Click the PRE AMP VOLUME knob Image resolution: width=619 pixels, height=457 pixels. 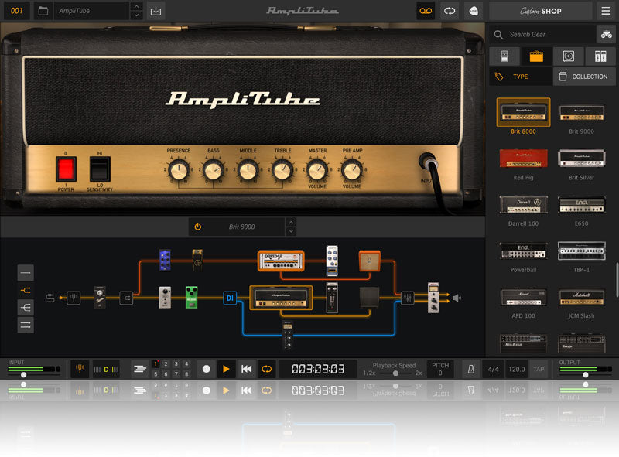coord(352,170)
